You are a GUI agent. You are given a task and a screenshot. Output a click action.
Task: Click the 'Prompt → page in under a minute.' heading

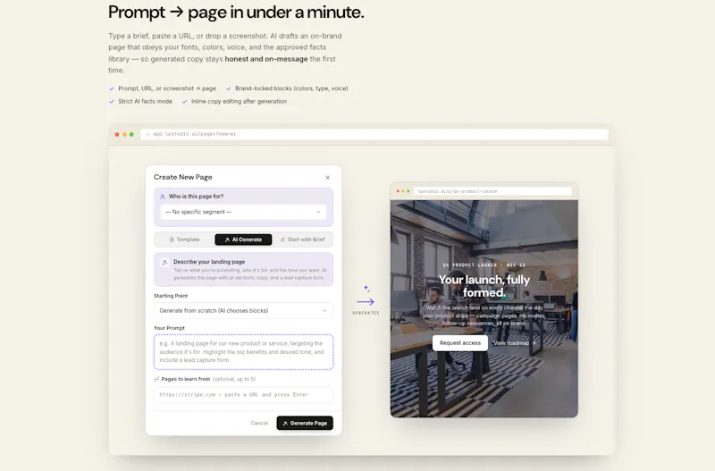236,13
